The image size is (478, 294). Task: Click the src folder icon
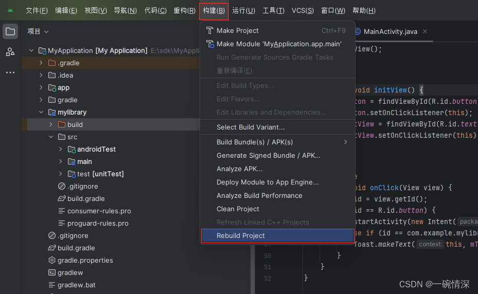coord(62,137)
